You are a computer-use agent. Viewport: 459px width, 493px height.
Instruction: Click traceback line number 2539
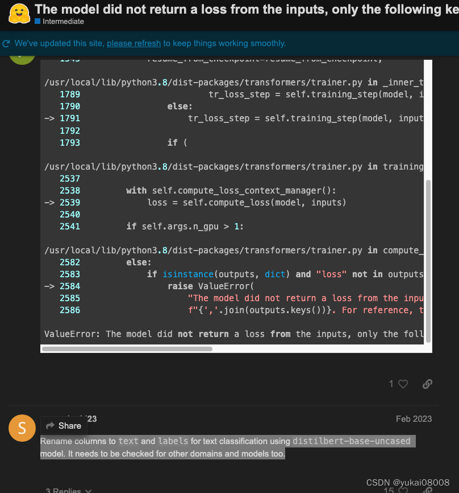pos(70,203)
